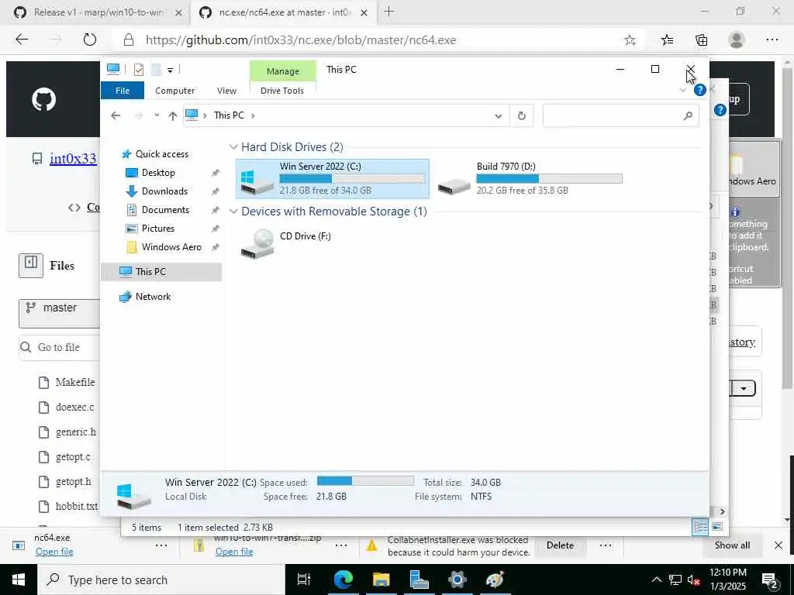Open the browser Favorites list icon
The width and height of the screenshot is (794, 595).
point(667,40)
